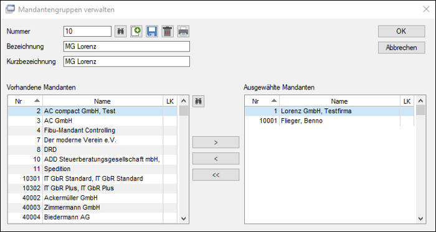Cancel via the Abbrechen button
The image size is (436, 232).
(401, 48)
